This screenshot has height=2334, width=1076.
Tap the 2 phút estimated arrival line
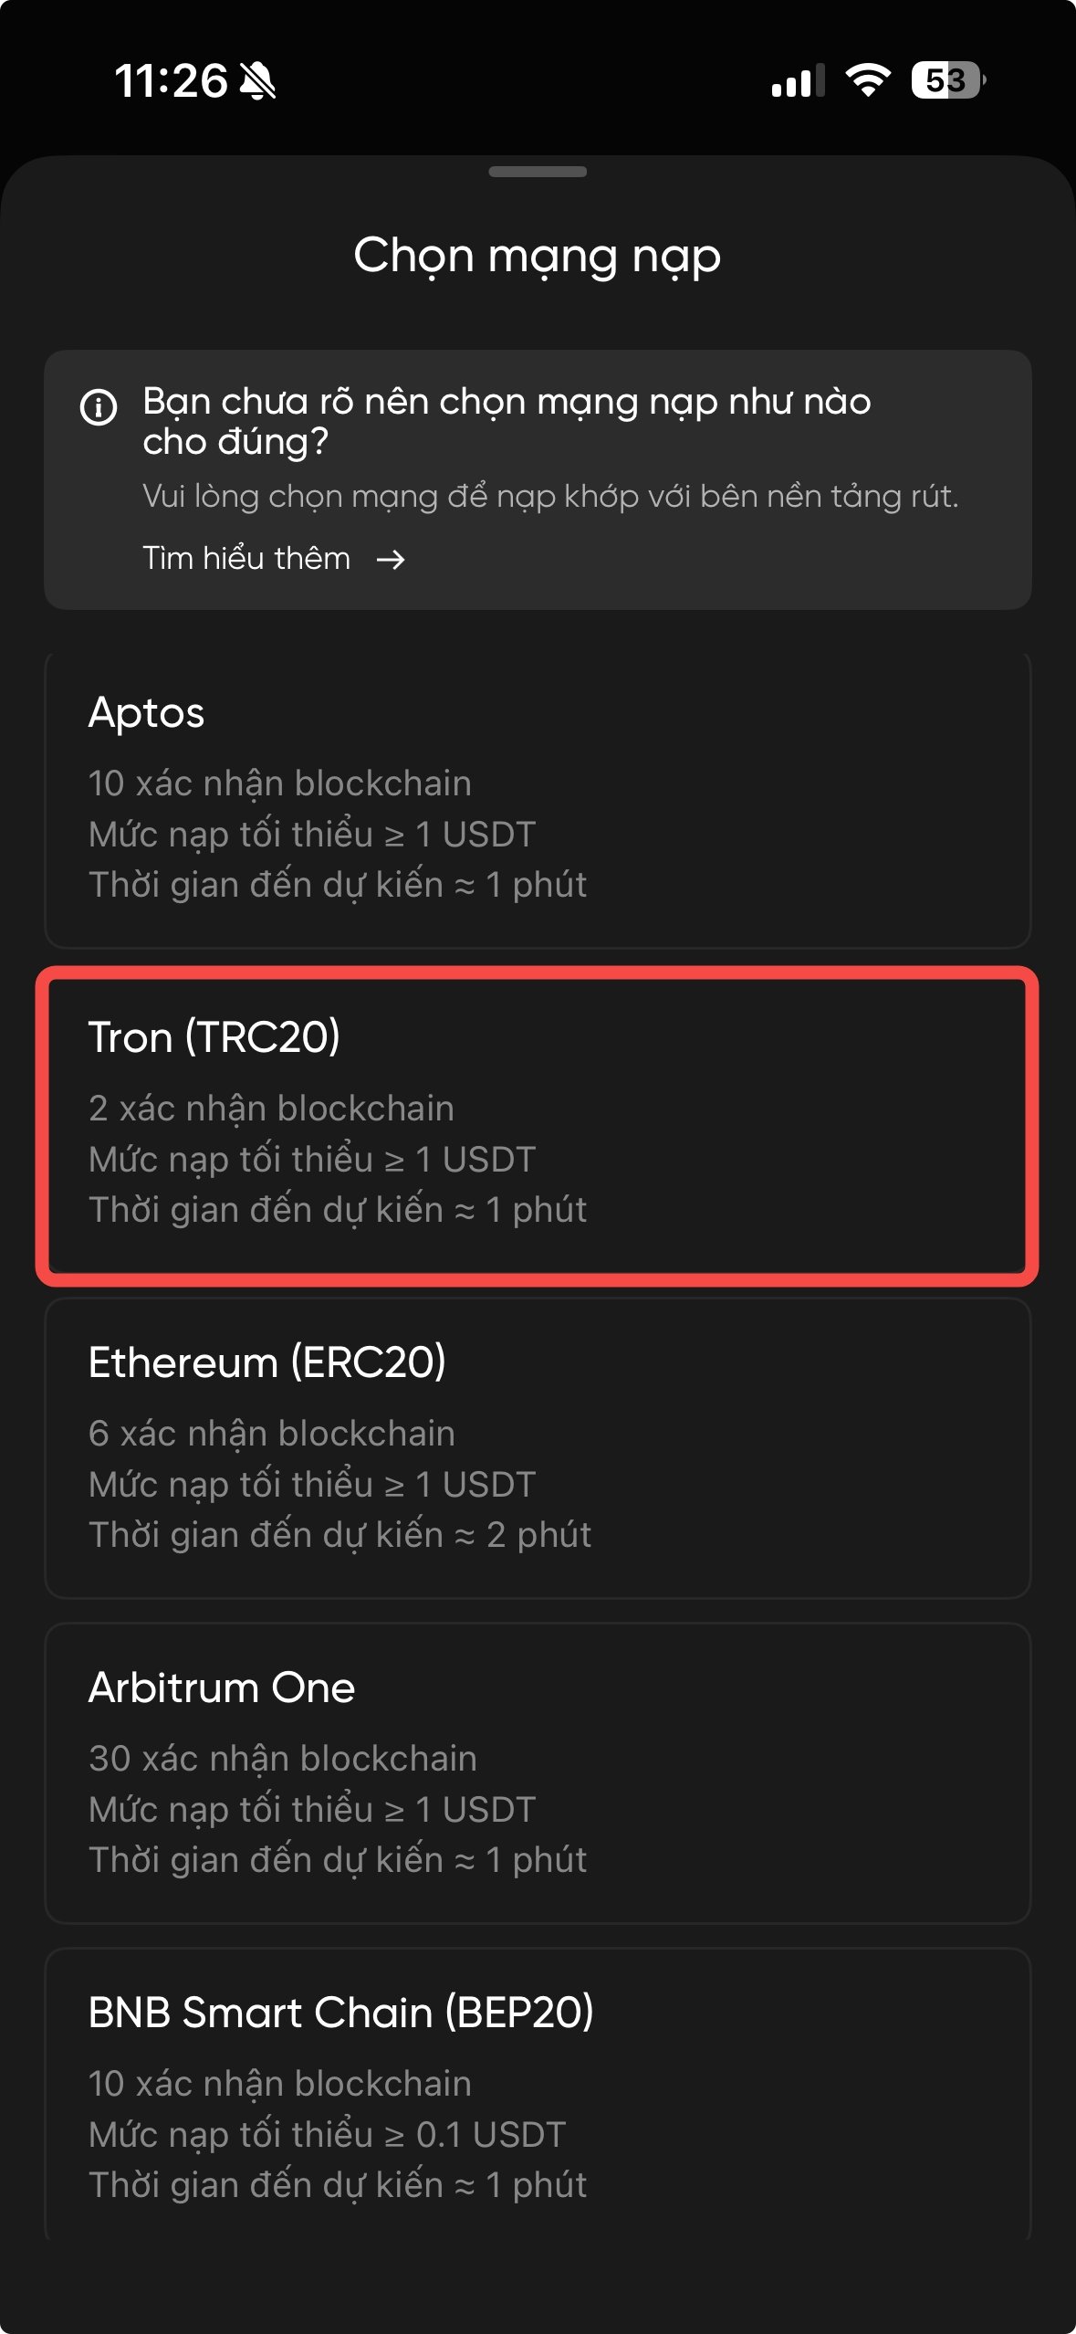(x=340, y=1535)
